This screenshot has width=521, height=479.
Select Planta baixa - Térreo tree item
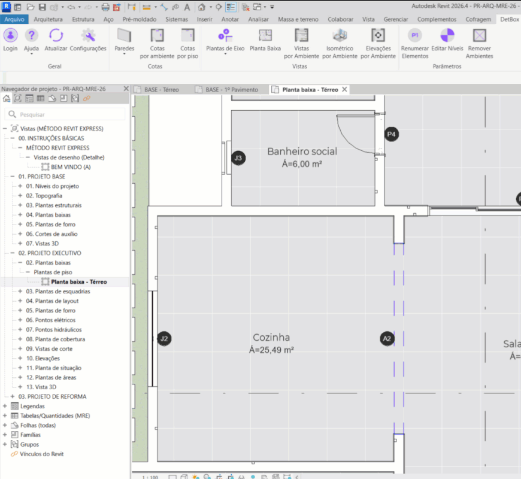(x=78, y=281)
